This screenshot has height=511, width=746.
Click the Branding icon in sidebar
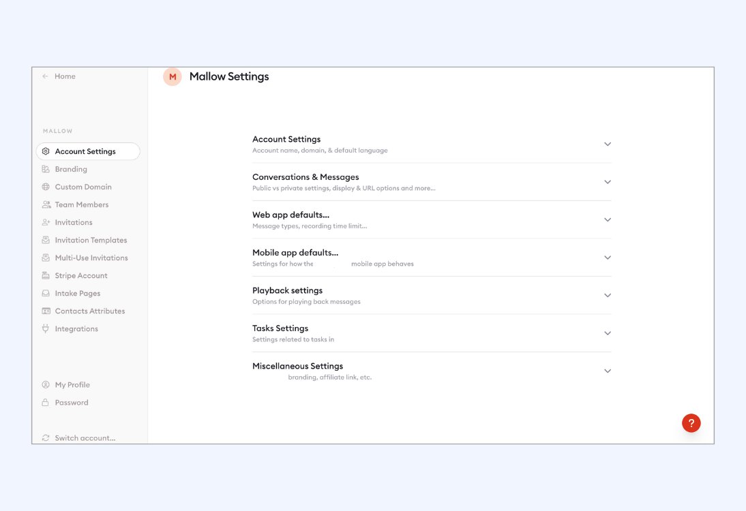point(46,169)
